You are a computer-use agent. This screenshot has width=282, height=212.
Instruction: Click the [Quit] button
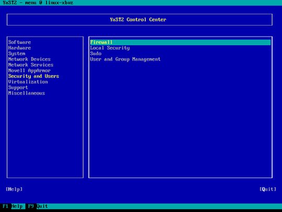coord(268,189)
